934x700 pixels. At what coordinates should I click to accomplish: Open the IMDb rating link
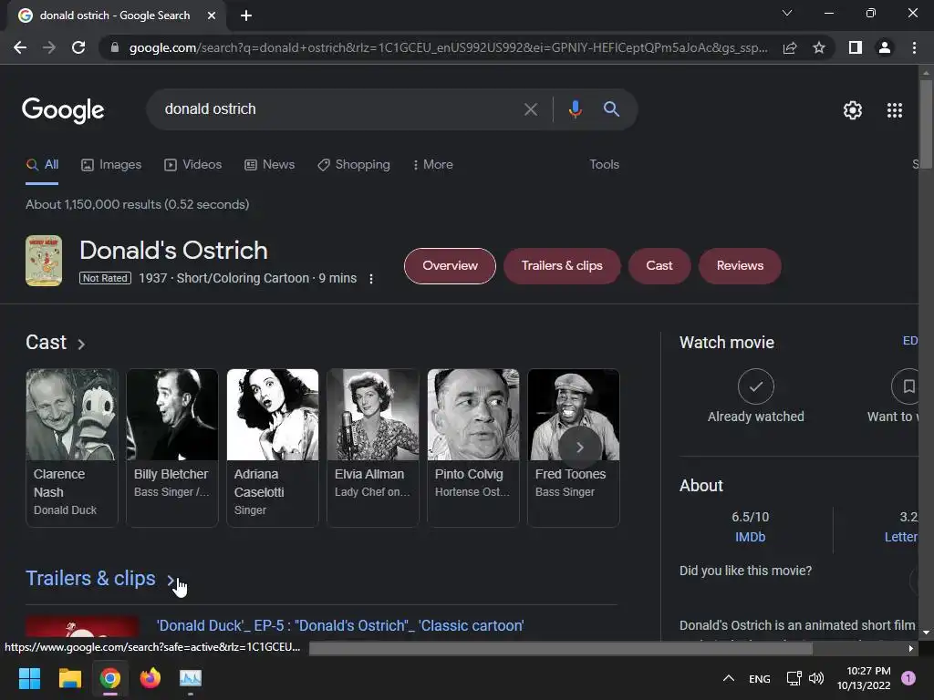750,537
